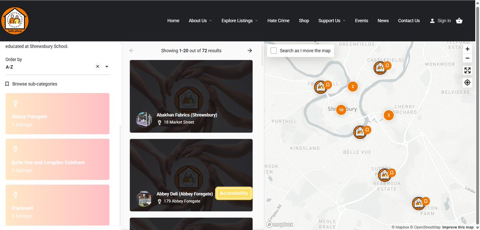Toggle fullscreen map view
The image size is (480, 230).
point(467,70)
